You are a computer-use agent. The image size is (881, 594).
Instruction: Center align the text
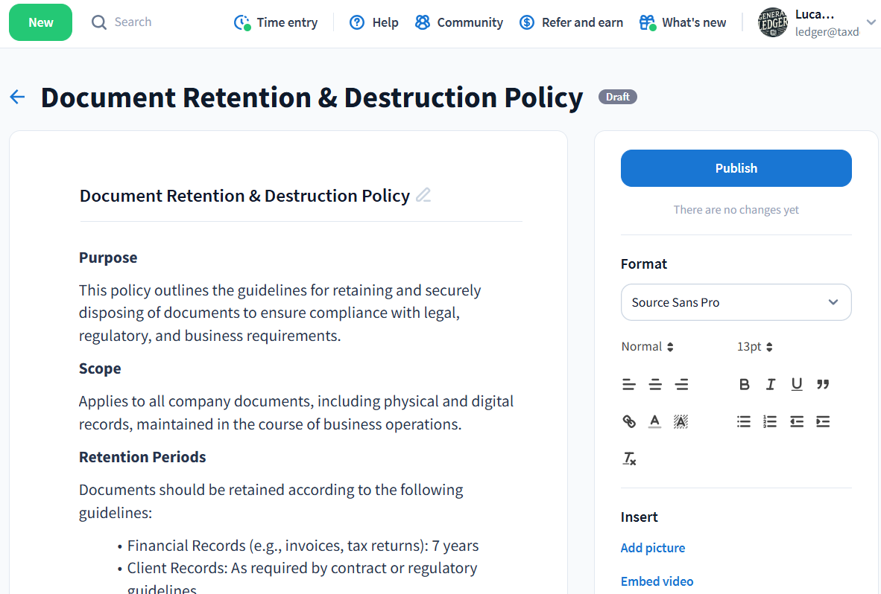655,384
